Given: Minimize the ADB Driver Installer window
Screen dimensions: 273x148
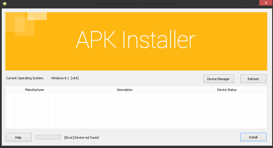Looking at the screenshot, I should pos(247,3).
